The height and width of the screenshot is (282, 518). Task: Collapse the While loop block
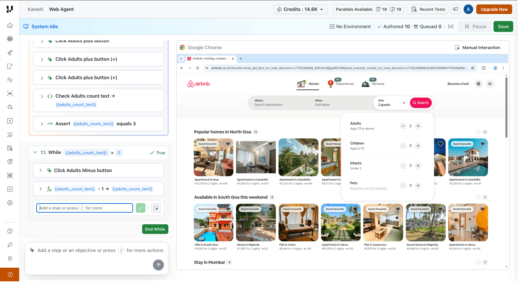click(x=35, y=152)
